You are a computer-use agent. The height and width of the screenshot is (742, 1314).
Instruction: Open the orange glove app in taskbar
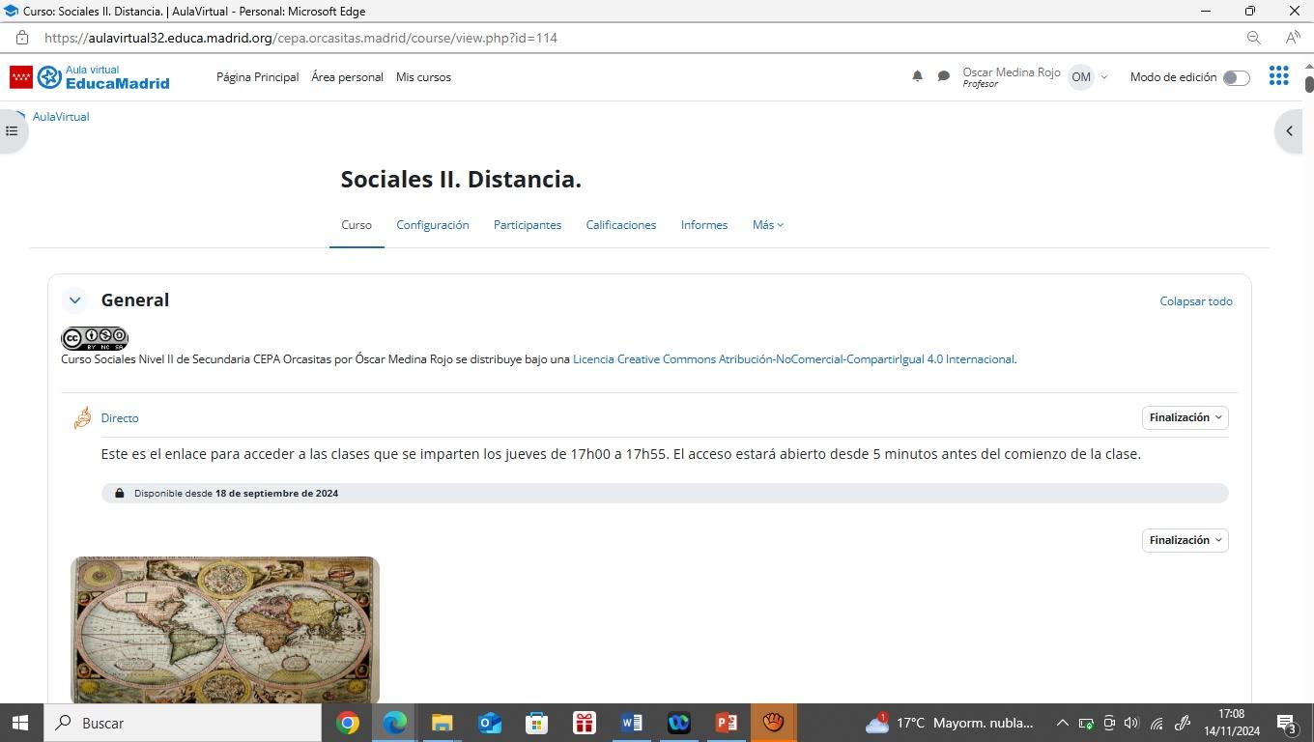tap(773, 723)
